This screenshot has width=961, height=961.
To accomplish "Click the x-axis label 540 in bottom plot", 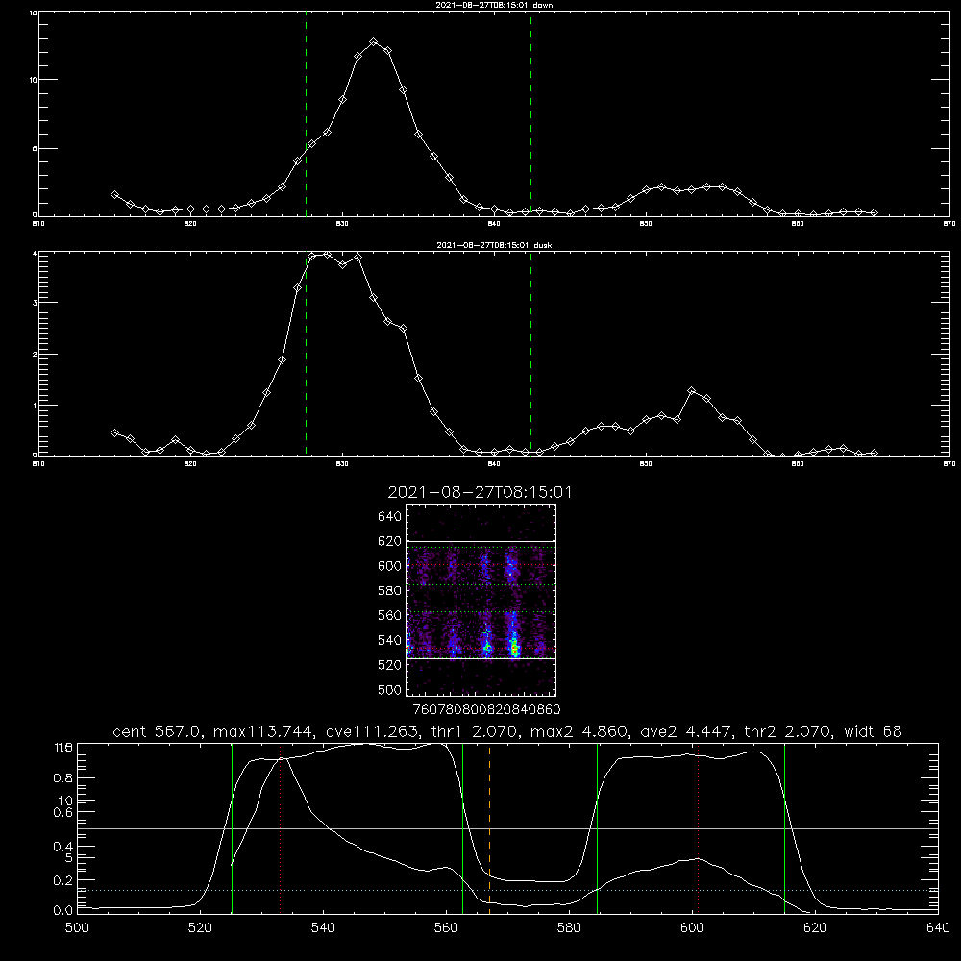I will (x=323, y=928).
